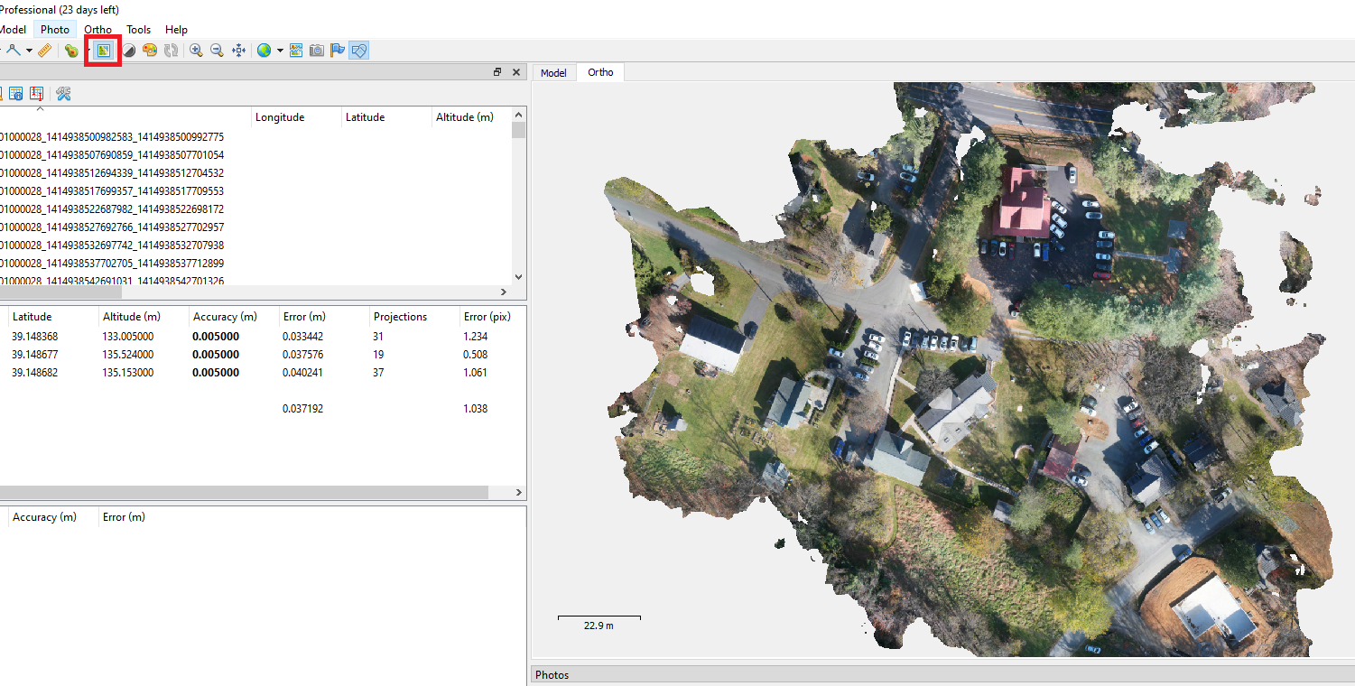Open dropdown arrow beside the draw polyline tool
The height and width of the screenshot is (686, 1355).
tap(29, 51)
